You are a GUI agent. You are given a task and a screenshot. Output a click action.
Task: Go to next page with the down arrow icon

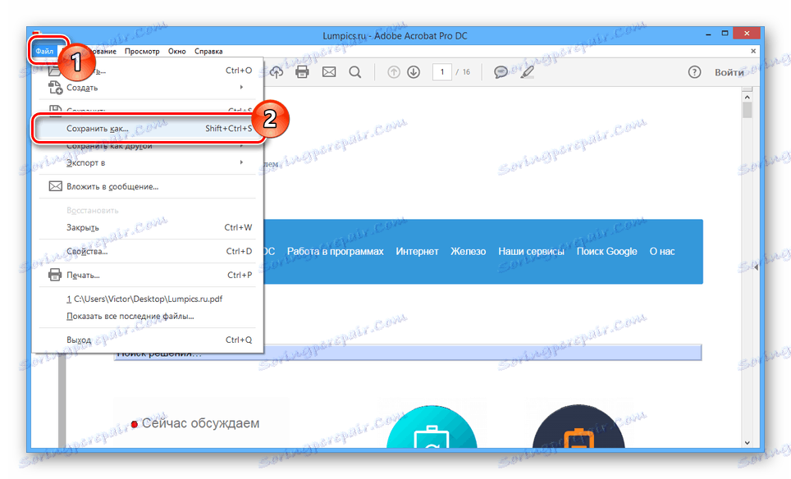413,71
